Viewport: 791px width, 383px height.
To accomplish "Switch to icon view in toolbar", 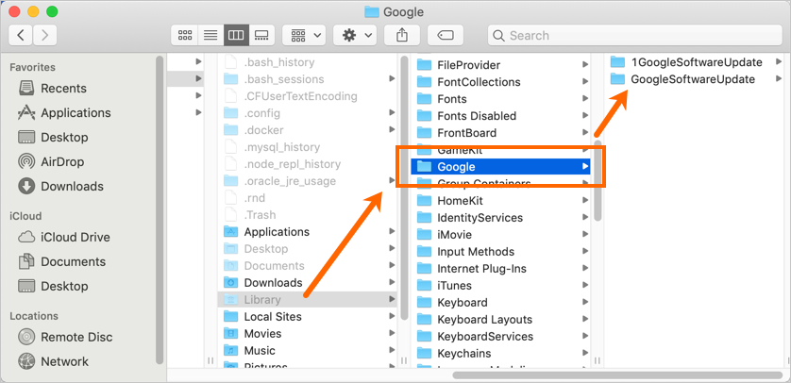I will click(186, 35).
